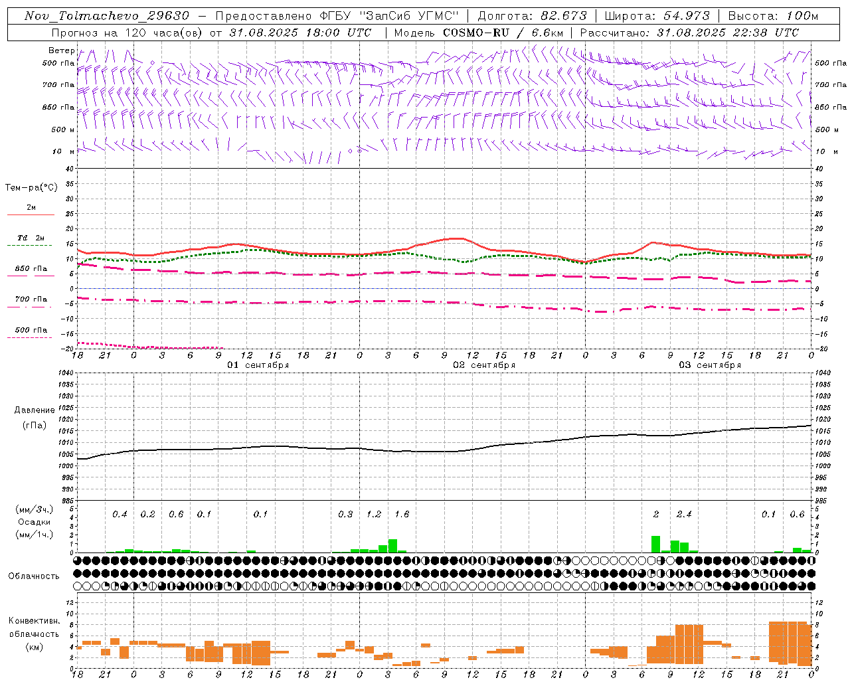Click the Осадки precipitation label
This screenshot has height=680, width=850.
34,522
